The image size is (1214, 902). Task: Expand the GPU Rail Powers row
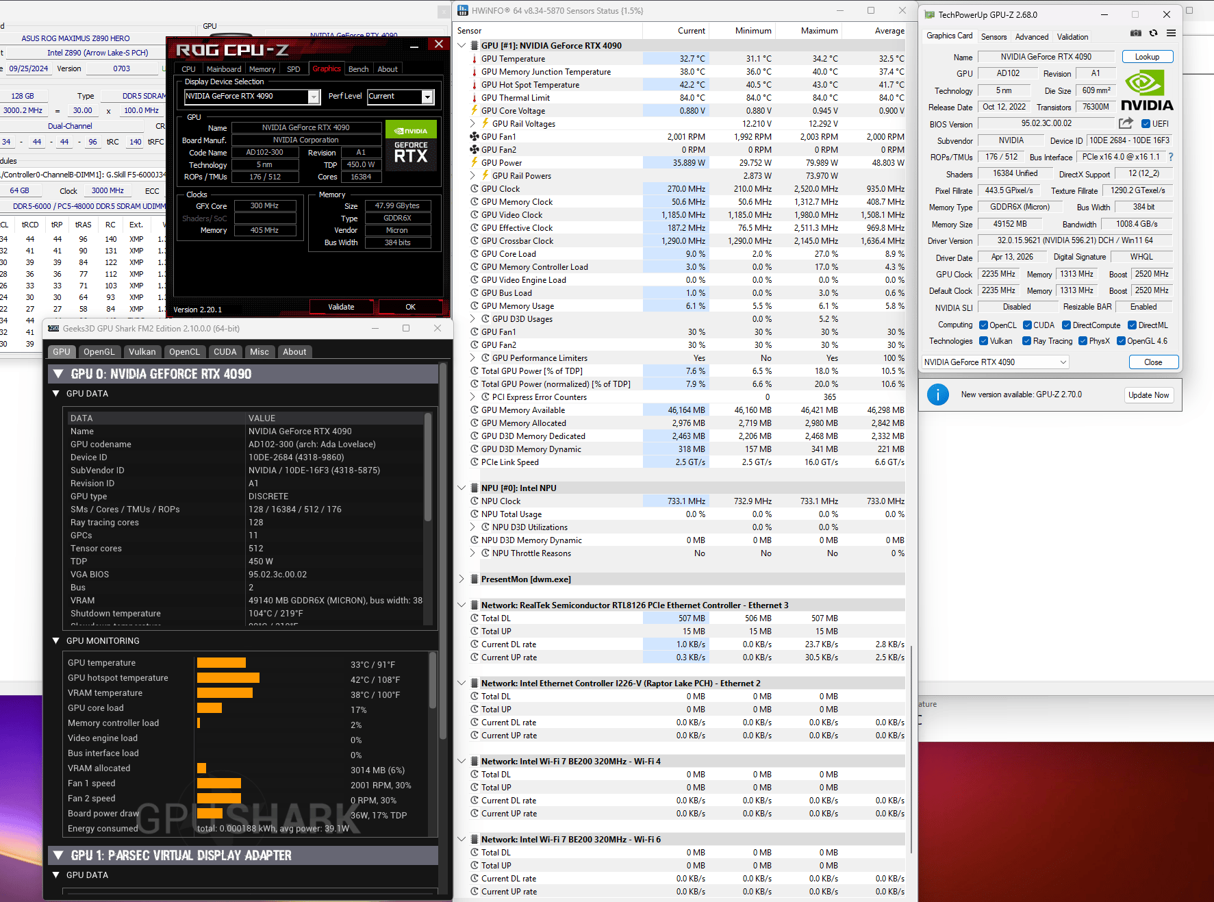pyautogui.click(x=472, y=176)
